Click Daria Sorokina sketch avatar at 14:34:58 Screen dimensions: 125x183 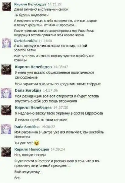click(7, 43)
